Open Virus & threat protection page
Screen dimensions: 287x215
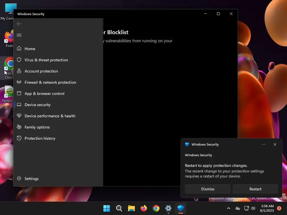click(x=46, y=60)
